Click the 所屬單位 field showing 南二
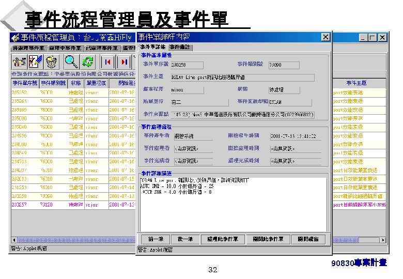 pos(199,102)
